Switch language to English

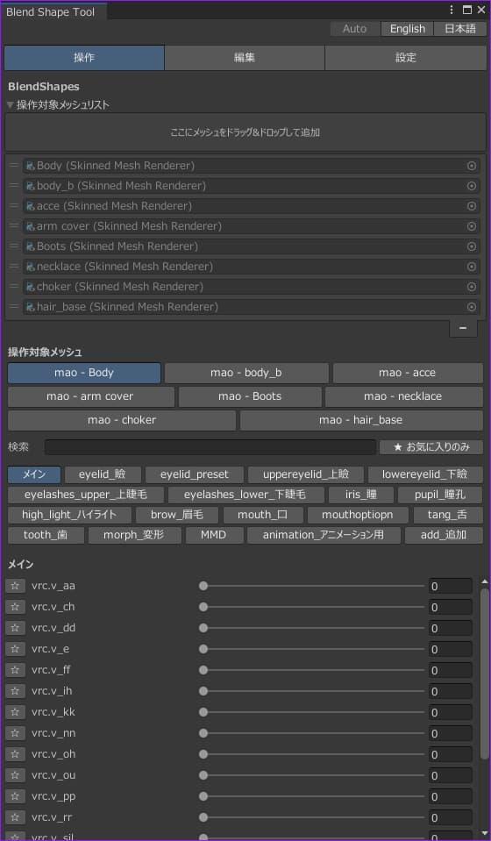pyautogui.click(x=408, y=29)
